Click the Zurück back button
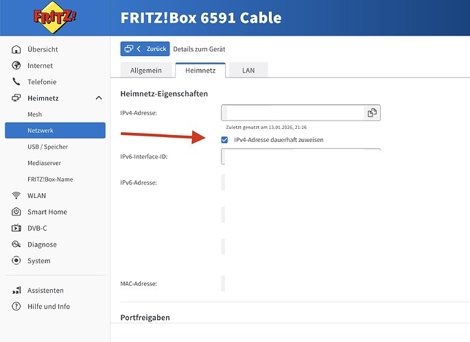The width and height of the screenshot is (470, 342). click(145, 49)
